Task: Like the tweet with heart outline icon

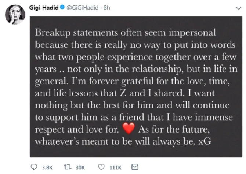Action: click(x=102, y=167)
